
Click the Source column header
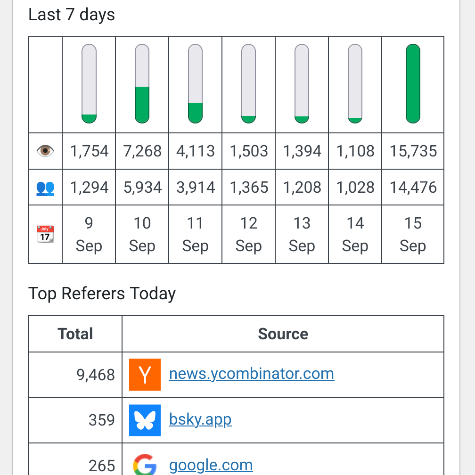pyautogui.click(x=283, y=334)
